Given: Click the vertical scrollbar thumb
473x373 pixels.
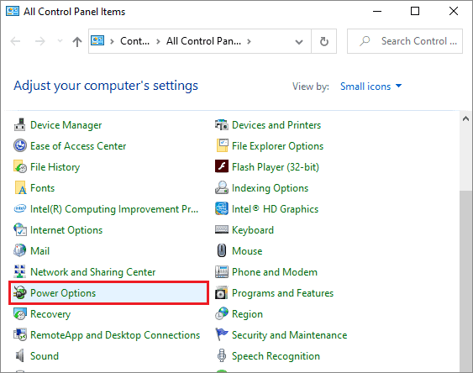Looking at the screenshot, I should (x=465, y=281).
